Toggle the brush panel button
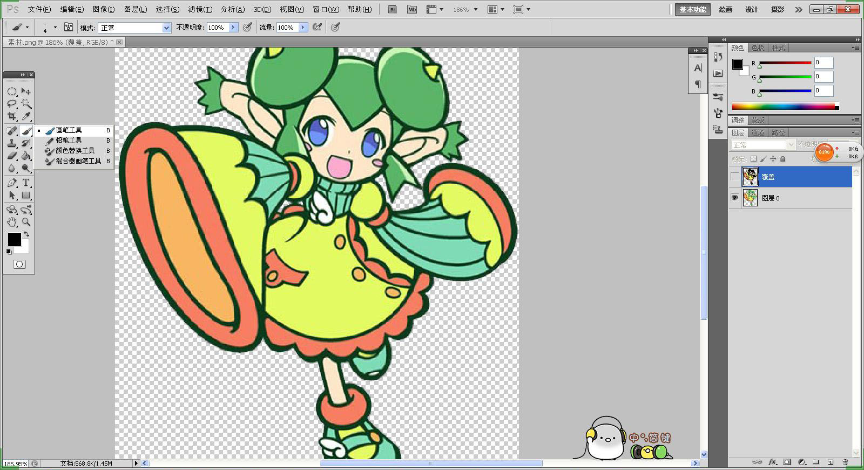This screenshot has width=864, height=470. (69, 27)
